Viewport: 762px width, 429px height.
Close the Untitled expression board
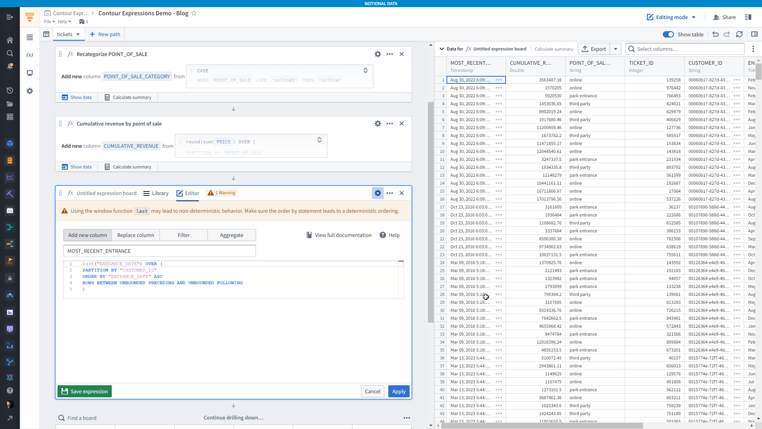[x=402, y=193]
